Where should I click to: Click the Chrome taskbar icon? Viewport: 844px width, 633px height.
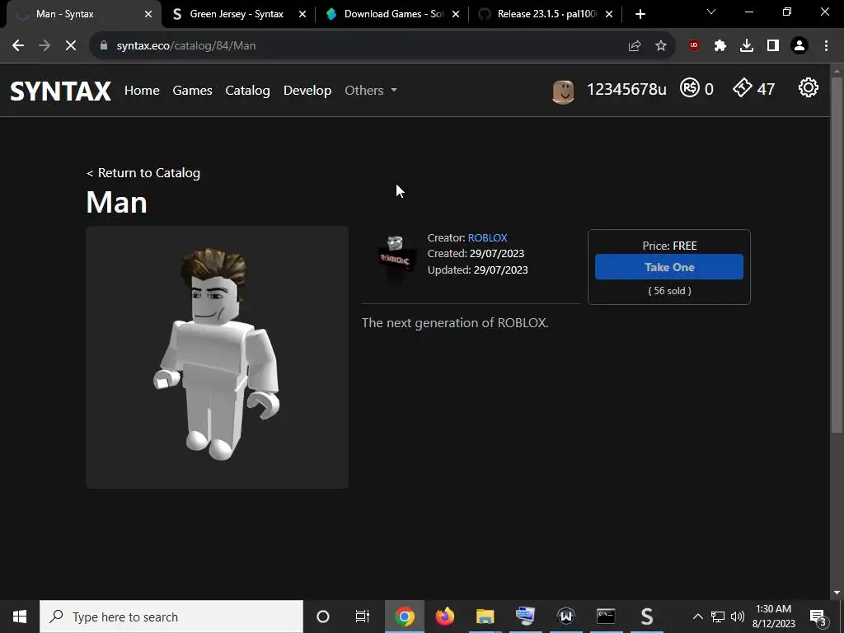(404, 617)
